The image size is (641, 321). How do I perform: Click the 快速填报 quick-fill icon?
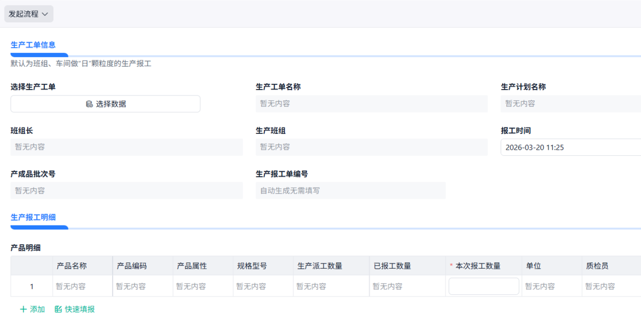click(58, 309)
